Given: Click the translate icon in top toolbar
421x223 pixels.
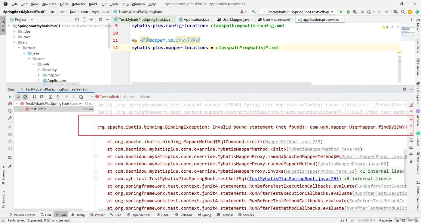Looking at the screenshot, I should point(396,12).
